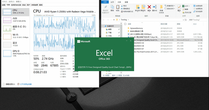Switch to Startup (启动) tab in Task Manager
The width and height of the screenshot is (209, 110).
(x=24, y=5)
